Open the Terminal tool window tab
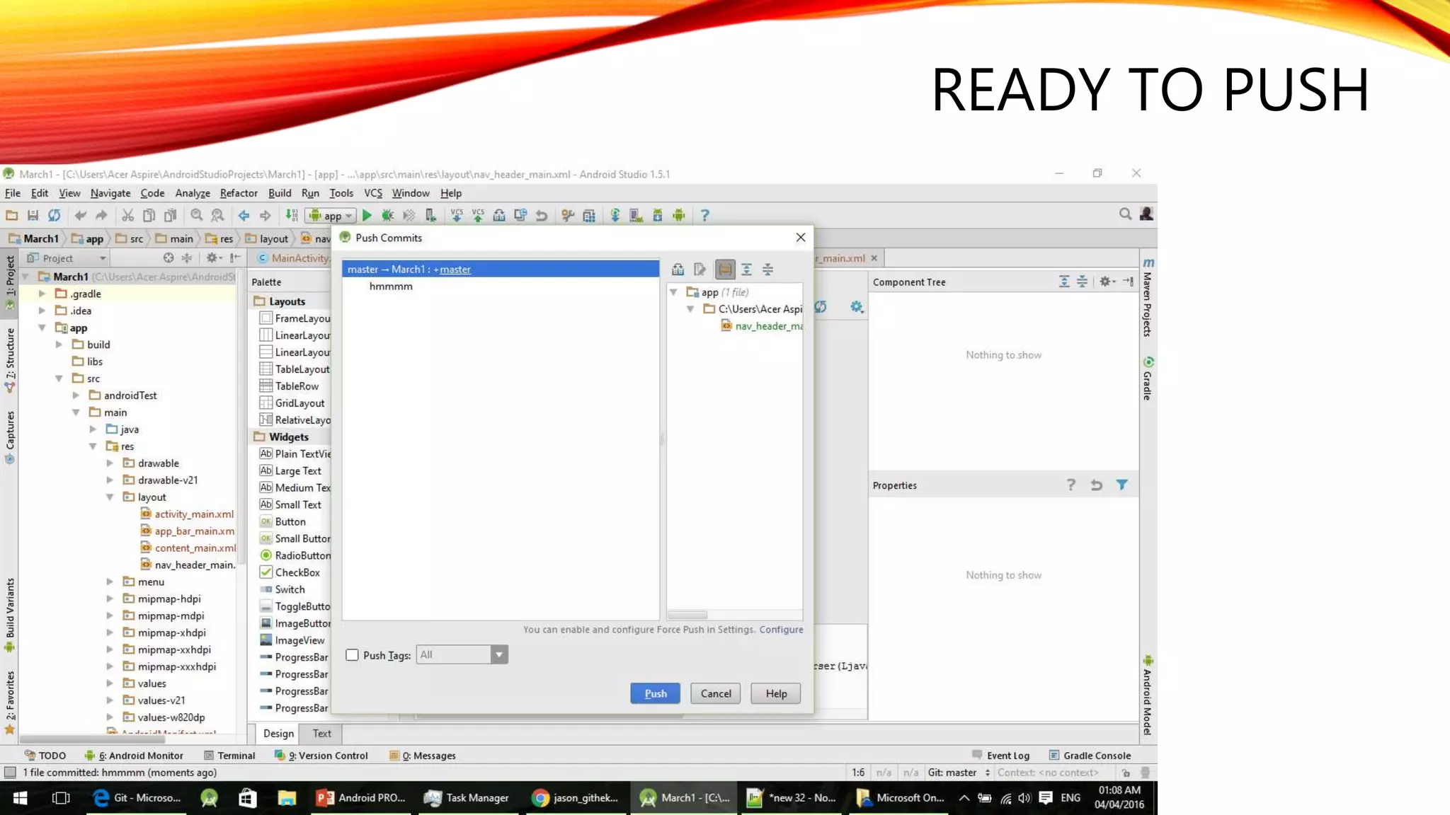Screen dimensions: 1450x815 [x=229, y=756]
